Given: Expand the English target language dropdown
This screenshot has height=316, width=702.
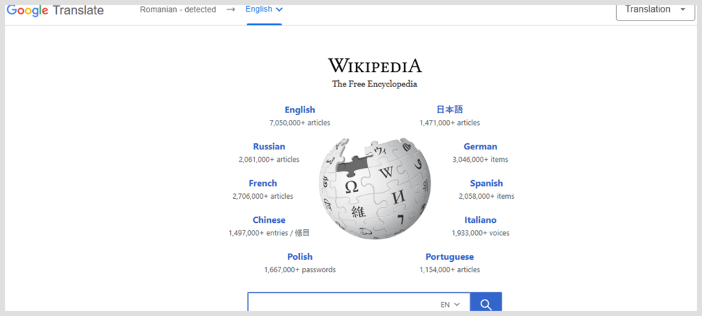Looking at the screenshot, I should [264, 10].
